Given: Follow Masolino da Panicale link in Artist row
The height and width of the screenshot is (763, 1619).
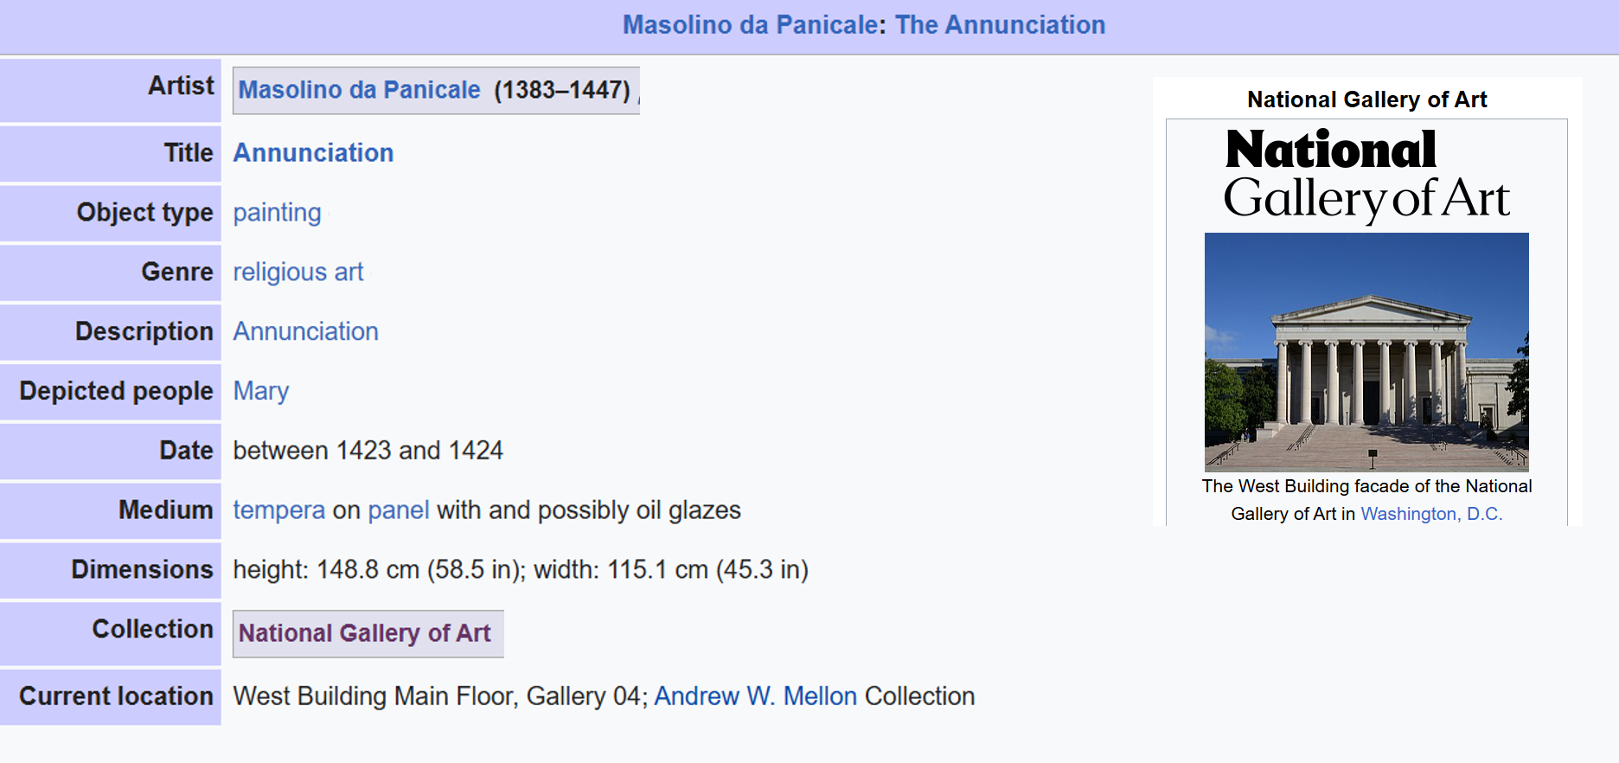Looking at the screenshot, I should pyautogui.click(x=359, y=90).
